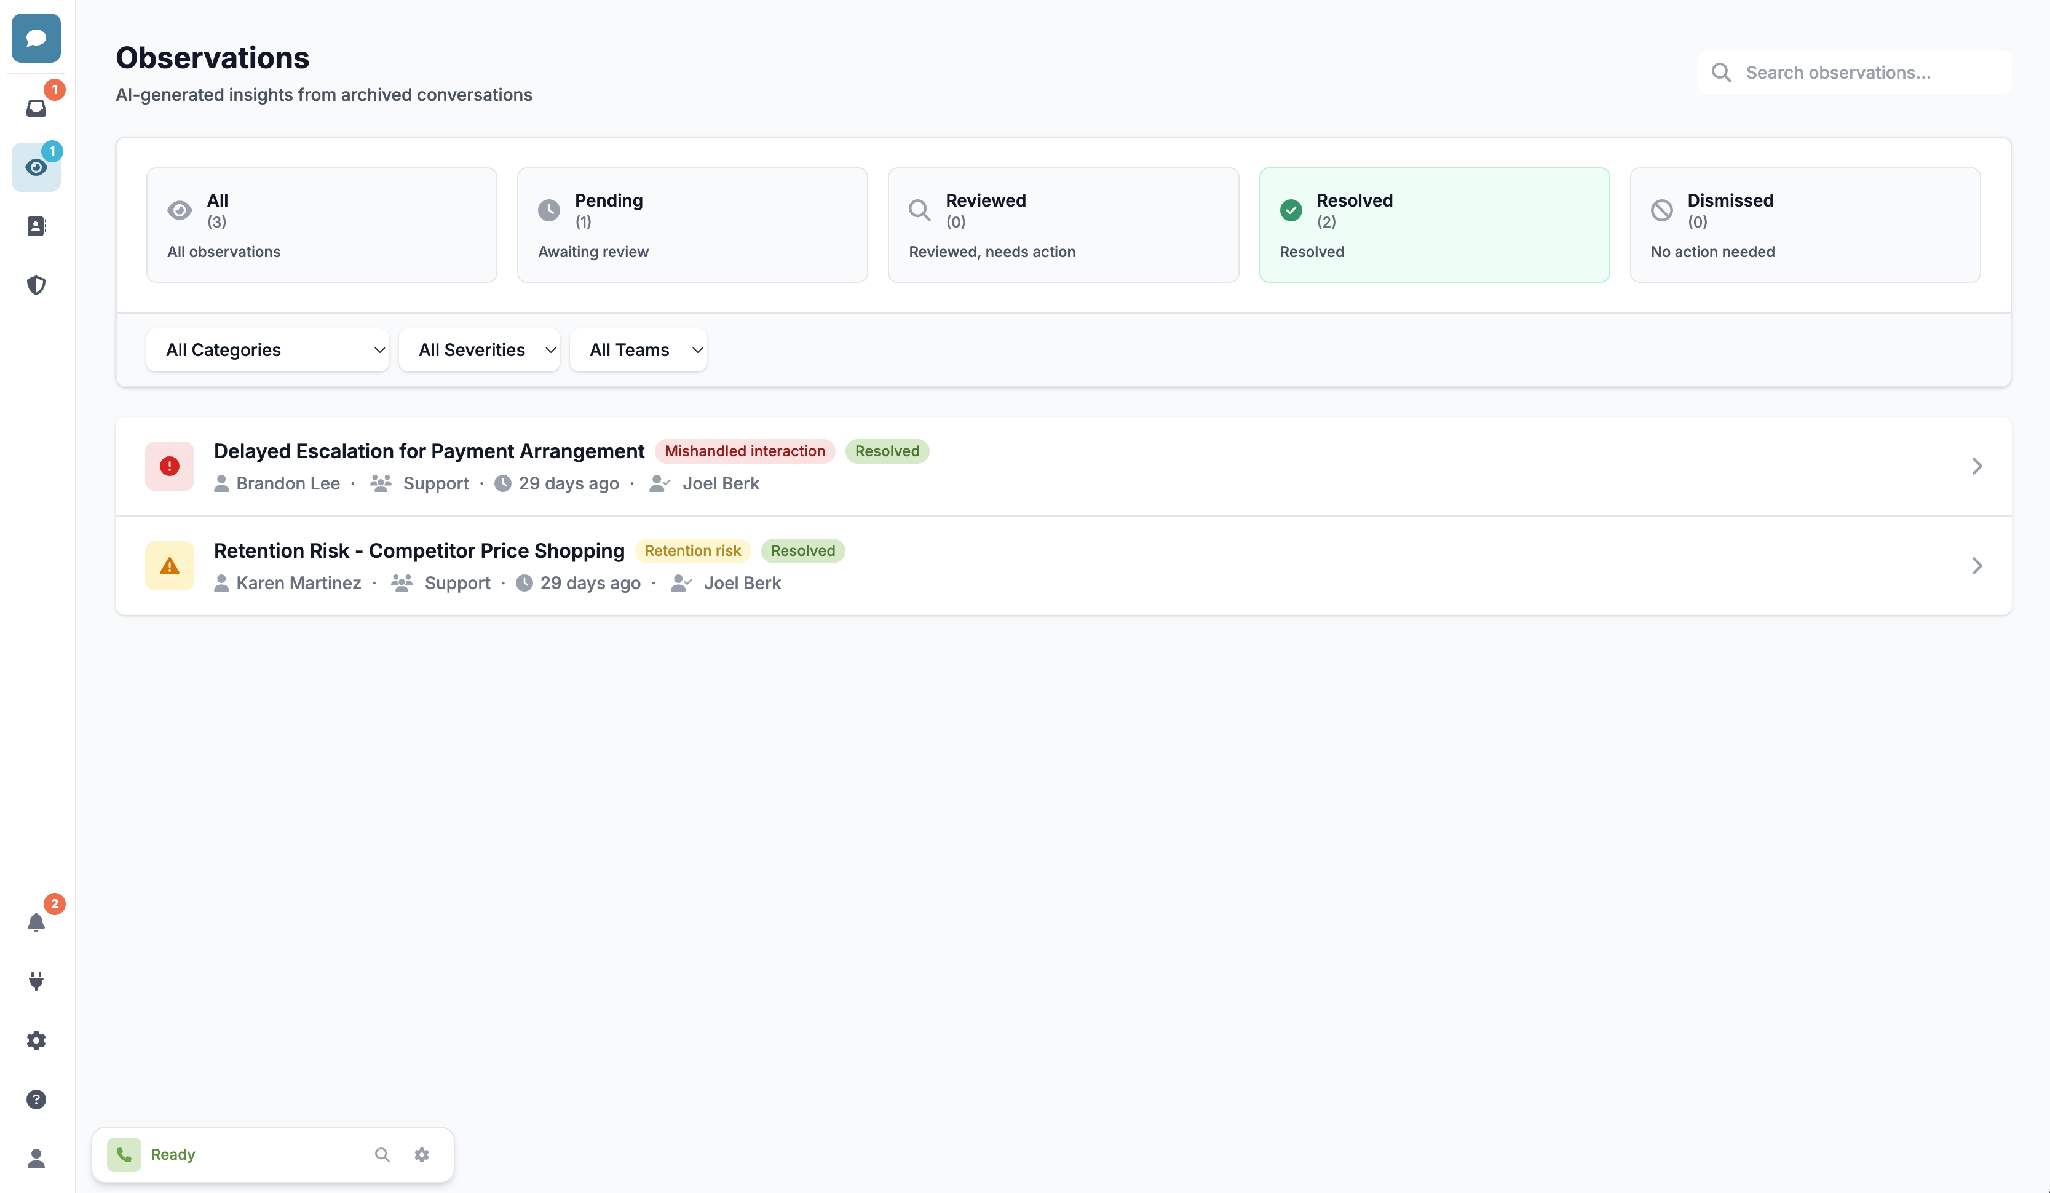The width and height of the screenshot is (2050, 1193).
Task: Expand the All Categories dropdown
Action: coord(267,350)
